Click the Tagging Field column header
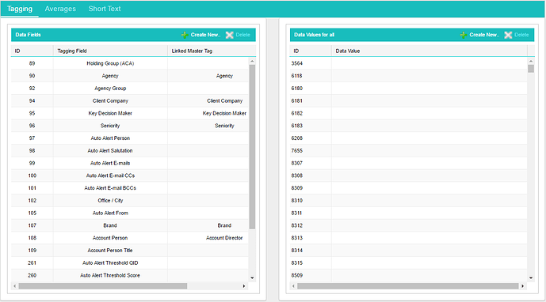Viewport: 546px width, 302px height. click(110, 51)
